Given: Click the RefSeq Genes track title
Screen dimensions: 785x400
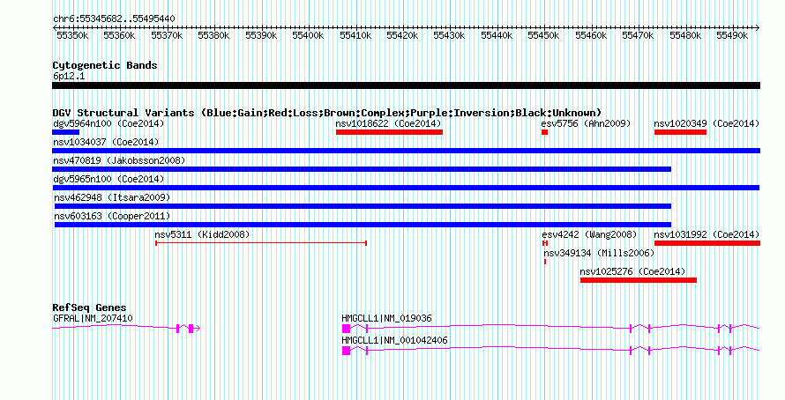Looking at the screenshot, I should point(90,307).
